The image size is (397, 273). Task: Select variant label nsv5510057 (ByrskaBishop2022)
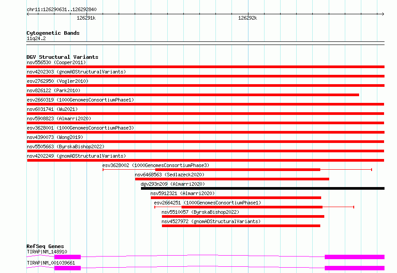click(200, 212)
